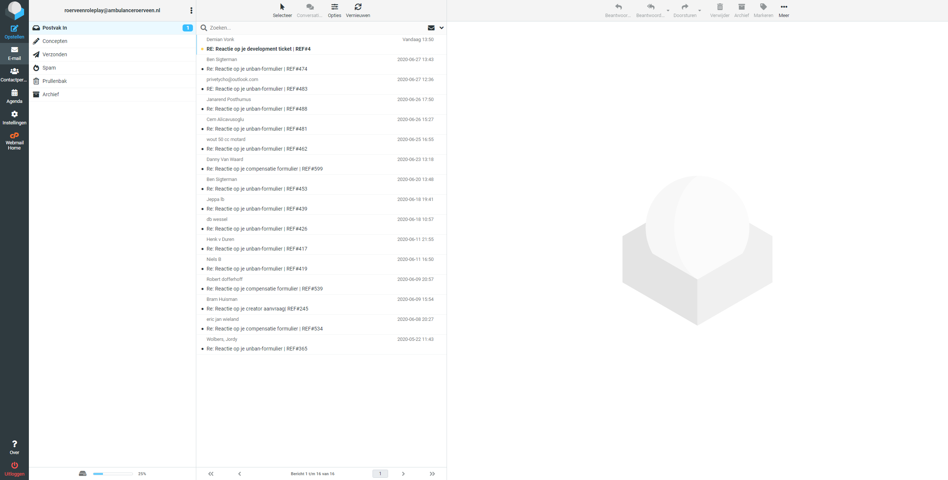Open the Contactpersonen sidebar icon
The width and height of the screenshot is (948, 480).
coord(14,71)
